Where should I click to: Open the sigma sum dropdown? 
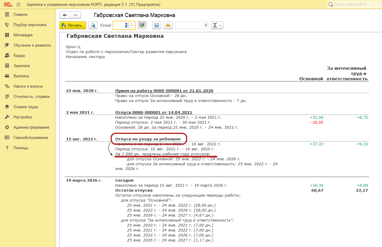[x=217, y=25]
